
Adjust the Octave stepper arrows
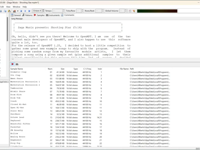(x=43, y=11)
